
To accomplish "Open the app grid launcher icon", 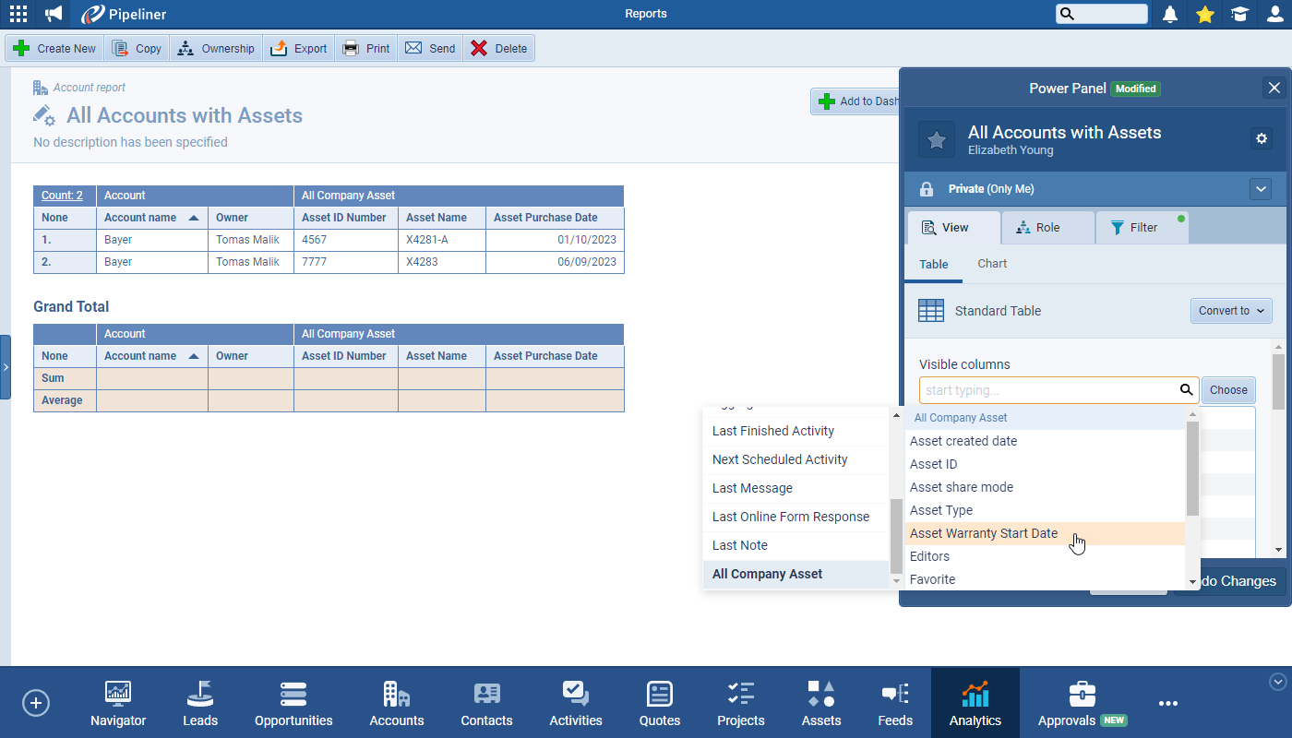I will click(x=18, y=14).
